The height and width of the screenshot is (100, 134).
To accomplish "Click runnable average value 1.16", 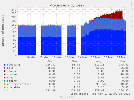I will click(101, 87).
